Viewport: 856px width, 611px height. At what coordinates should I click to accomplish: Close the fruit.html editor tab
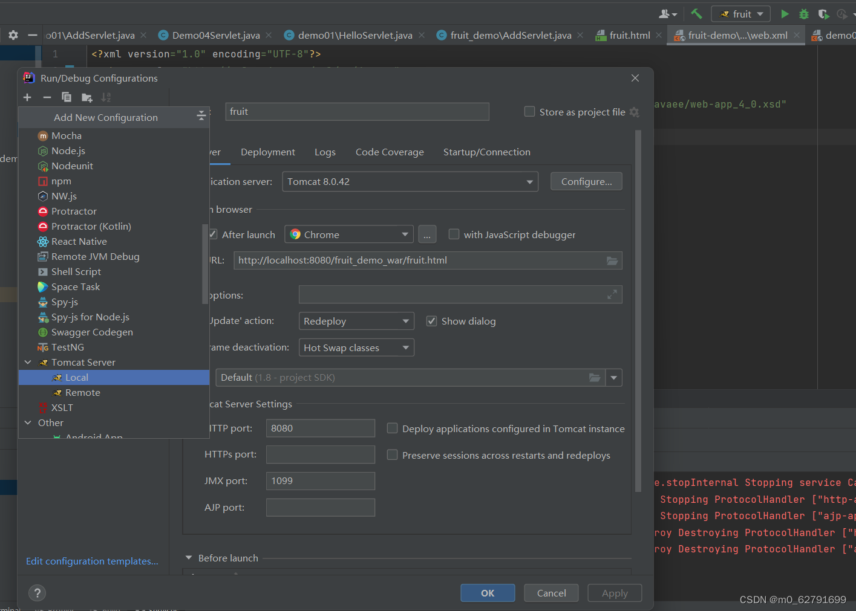point(659,35)
